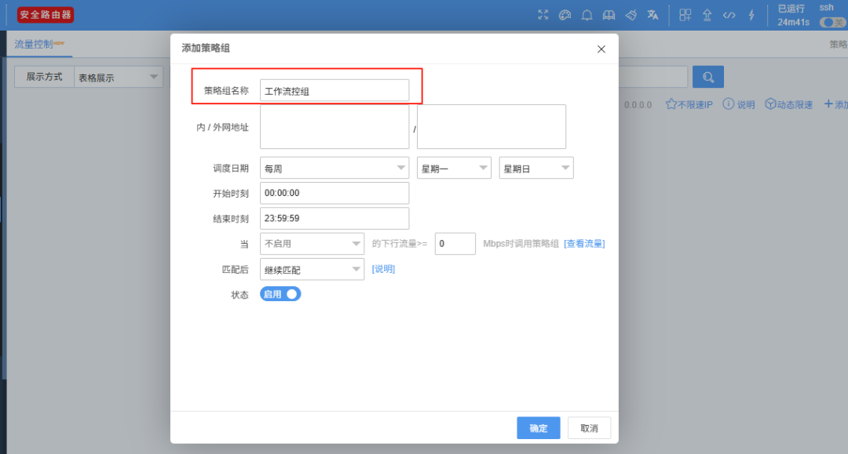Screen dimensions: 848x454
Task: Open the 表格展示 display mode dropdown
Action: coord(118,77)
